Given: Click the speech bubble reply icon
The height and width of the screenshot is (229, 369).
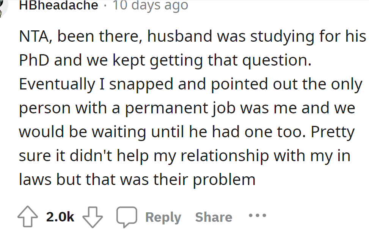Looking at the screenshot, I should [126, 216].
